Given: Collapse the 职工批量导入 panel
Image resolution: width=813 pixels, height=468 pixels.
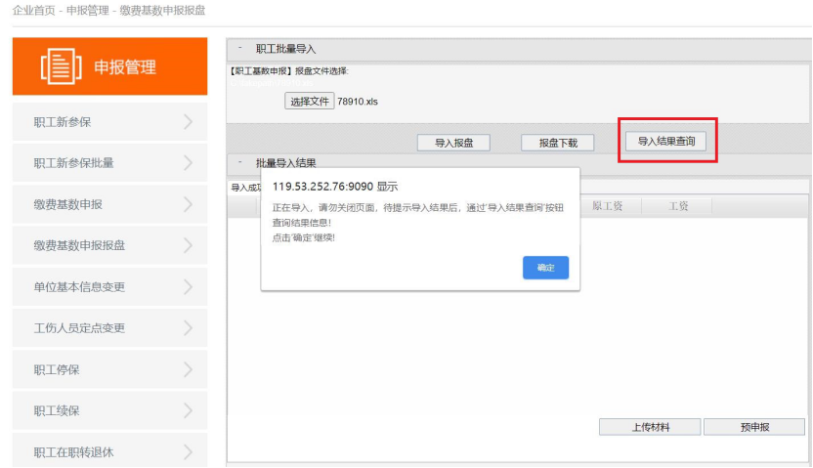Looking at the screenshot, I should click(240, 48).
